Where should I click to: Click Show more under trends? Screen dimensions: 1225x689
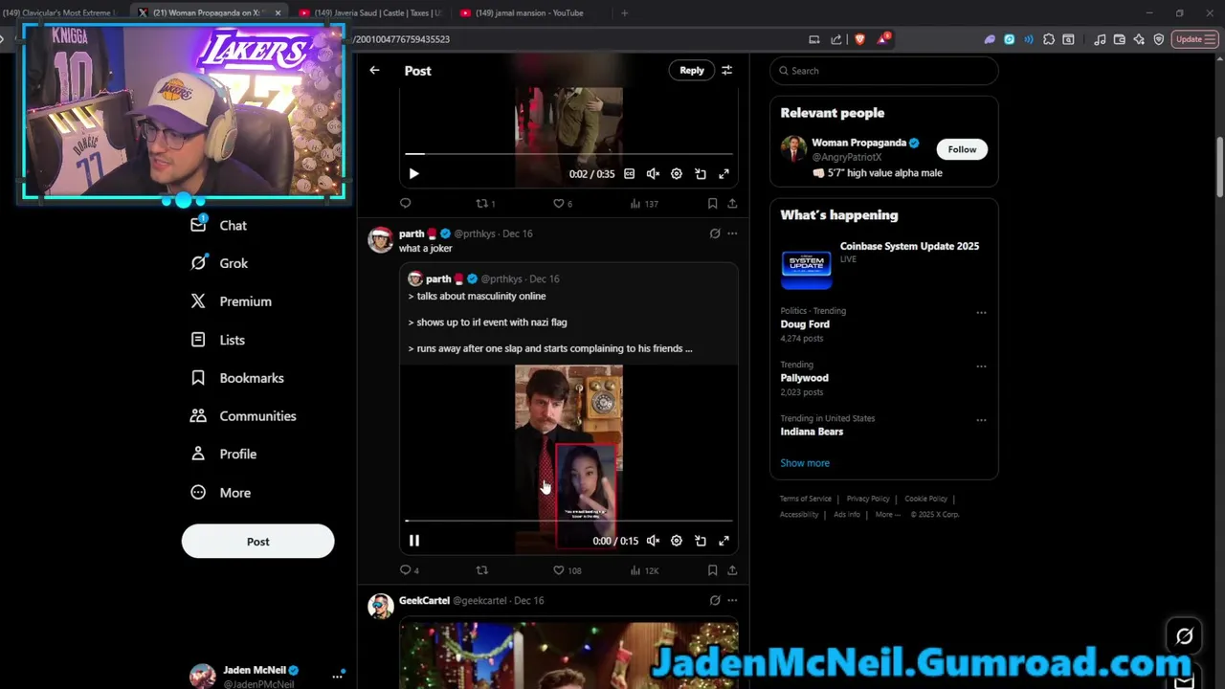pyautogui.click(x=805, y=463)
